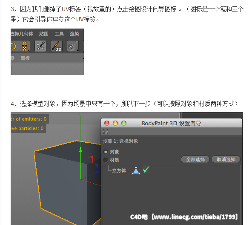The image size is (252, 225).
Task: Open the 选择几何体 menu
Action: pos(22,34)
